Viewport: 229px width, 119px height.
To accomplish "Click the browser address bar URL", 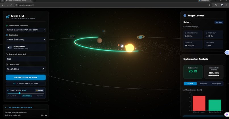I will click(26, 5).
